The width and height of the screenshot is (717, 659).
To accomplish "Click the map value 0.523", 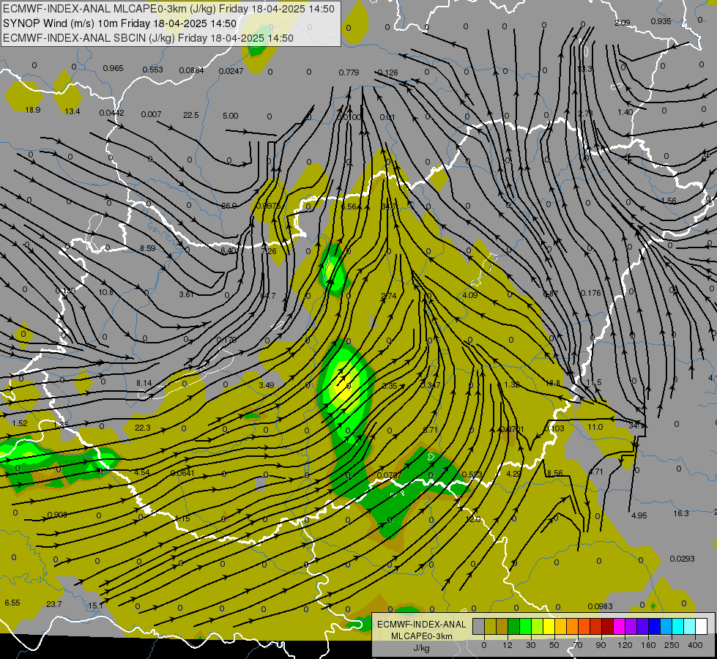I will coord(472,474).
